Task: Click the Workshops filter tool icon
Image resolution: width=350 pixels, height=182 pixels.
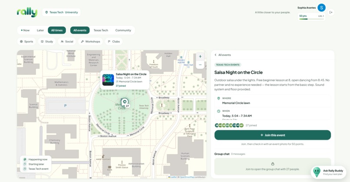Action: pyautogui.click(x=82, y=42)
